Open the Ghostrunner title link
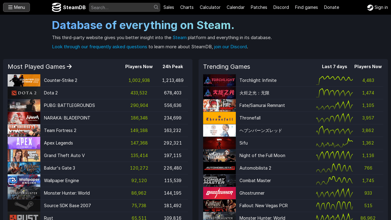The height and width of the screenshot is (220, 391). point(252,193)
